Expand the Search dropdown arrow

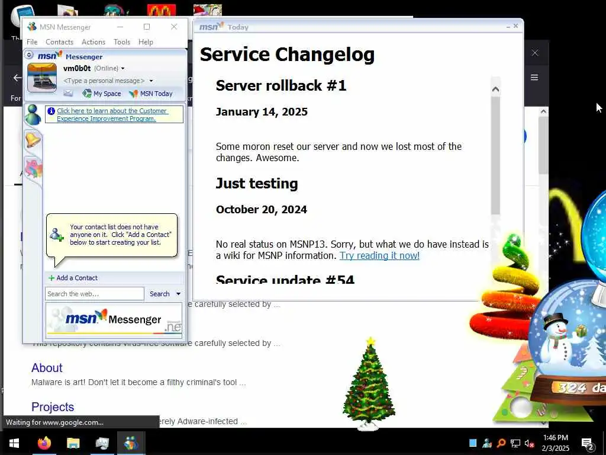coord(179,294)
